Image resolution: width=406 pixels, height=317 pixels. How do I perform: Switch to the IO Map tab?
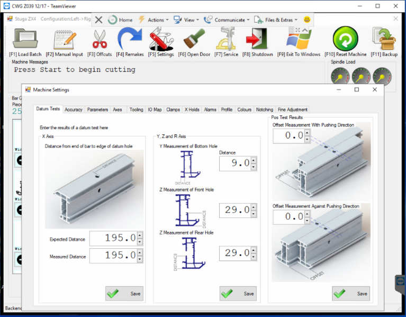[x=155, y=110]
